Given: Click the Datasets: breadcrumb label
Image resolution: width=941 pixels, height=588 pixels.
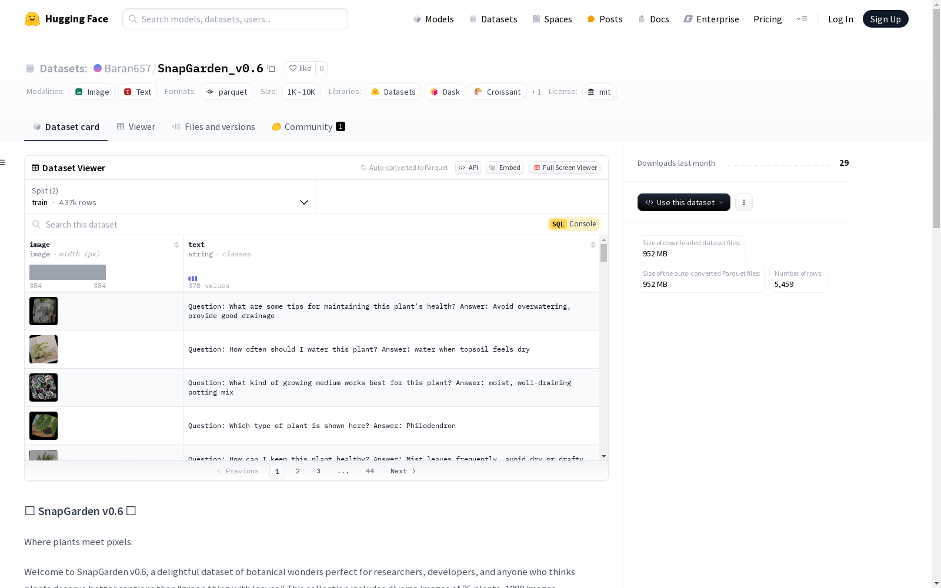Looking at the screenshot, I should pyautogui.click(x=63, y=68).
